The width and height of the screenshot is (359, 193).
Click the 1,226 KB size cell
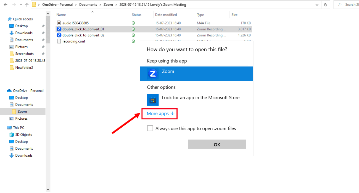244,35
